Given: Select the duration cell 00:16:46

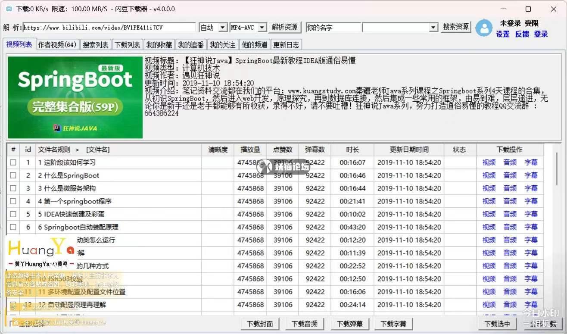Looking at the screenshot, I should click(352, 175).
